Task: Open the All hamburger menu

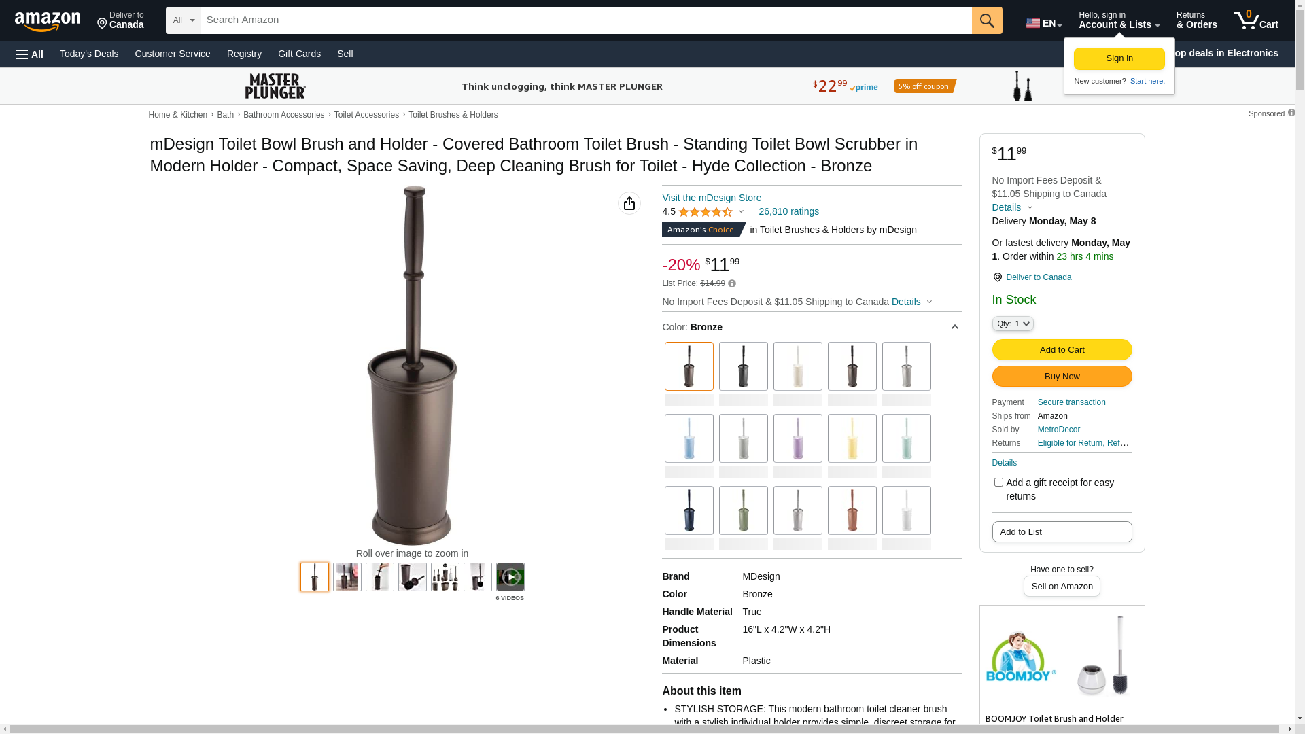Action: click(x=30, y=54)
